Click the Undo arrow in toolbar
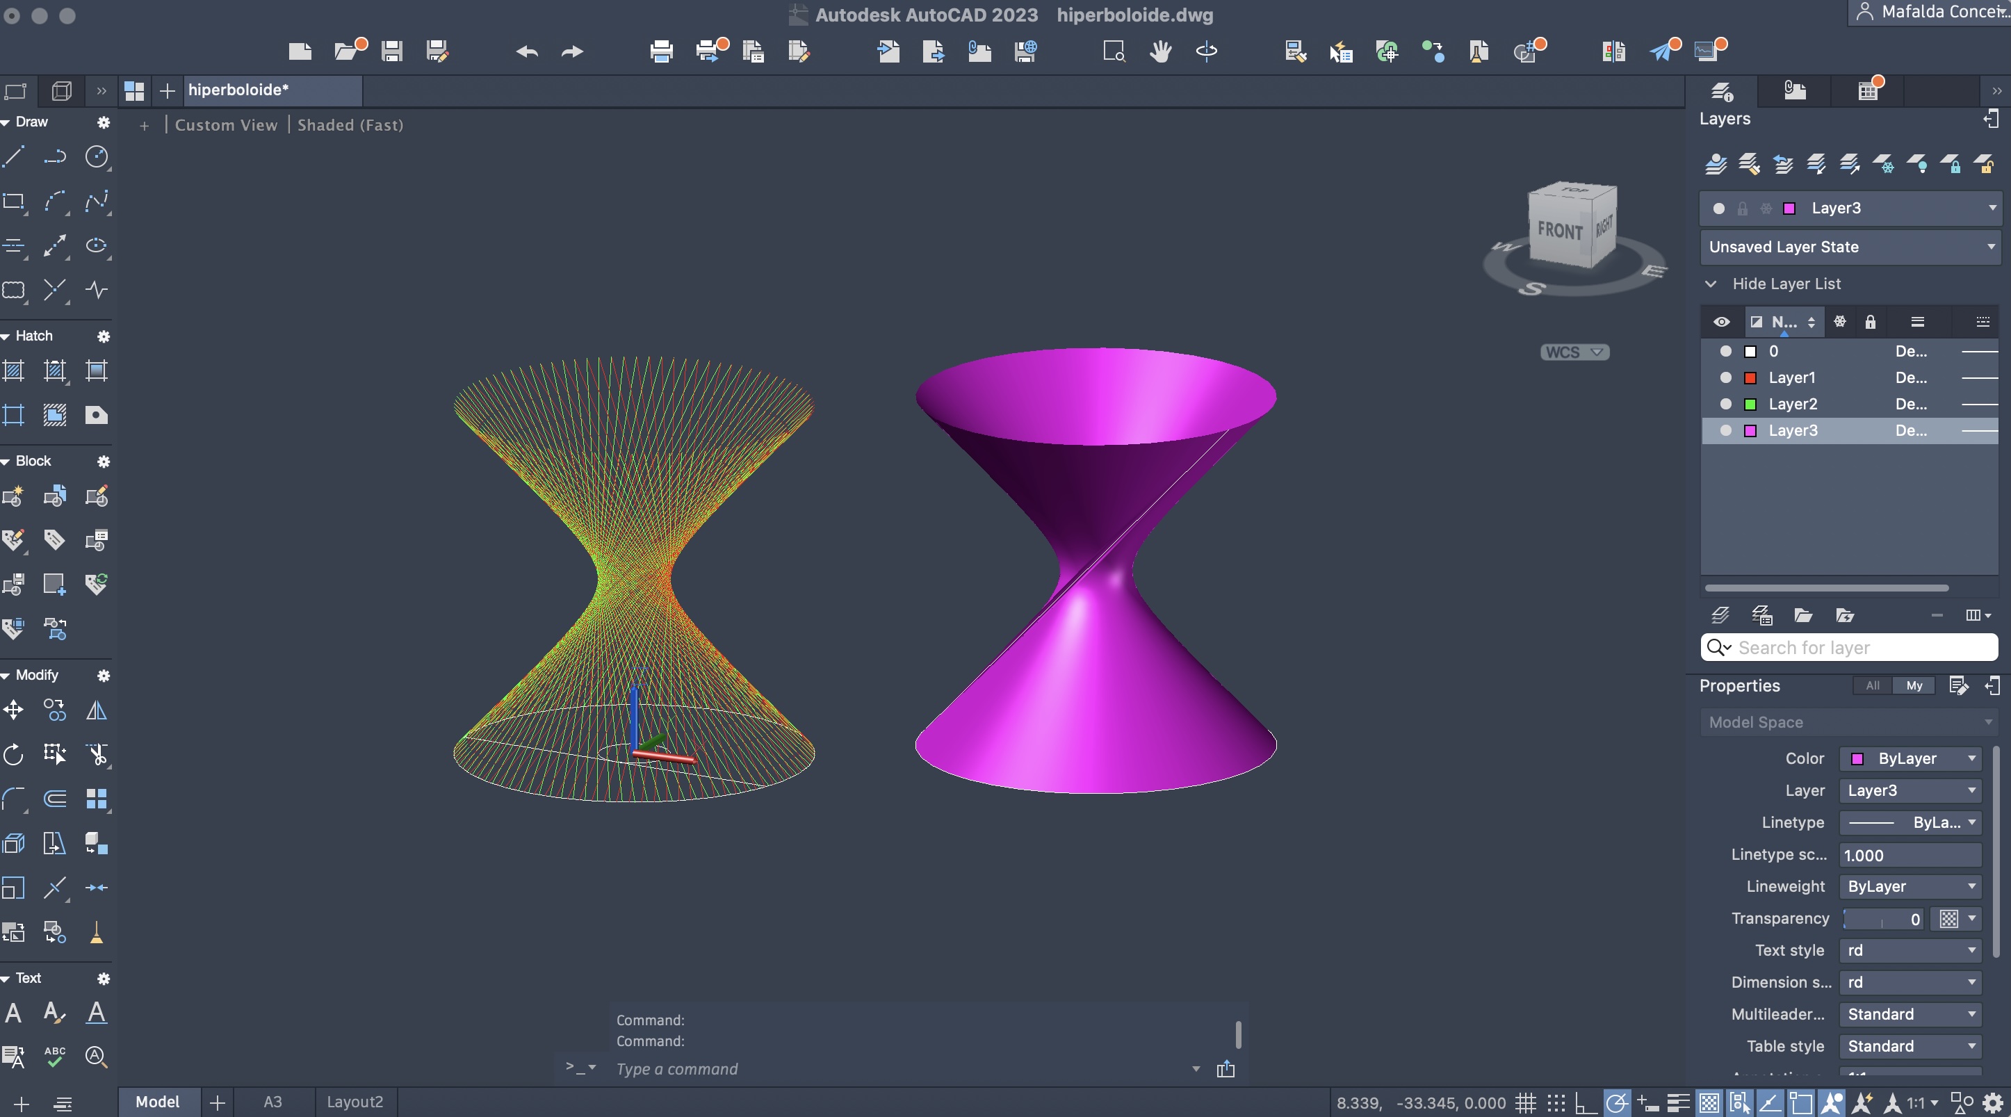This screenshot has height=1117, width=2011. tap(527, 51)
